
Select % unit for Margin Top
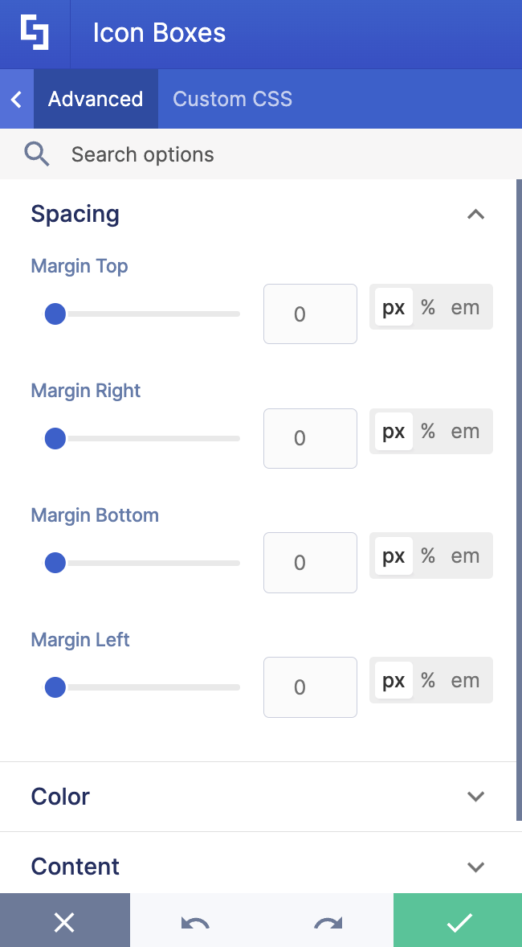pyautogui.click(x=429, y=307)
